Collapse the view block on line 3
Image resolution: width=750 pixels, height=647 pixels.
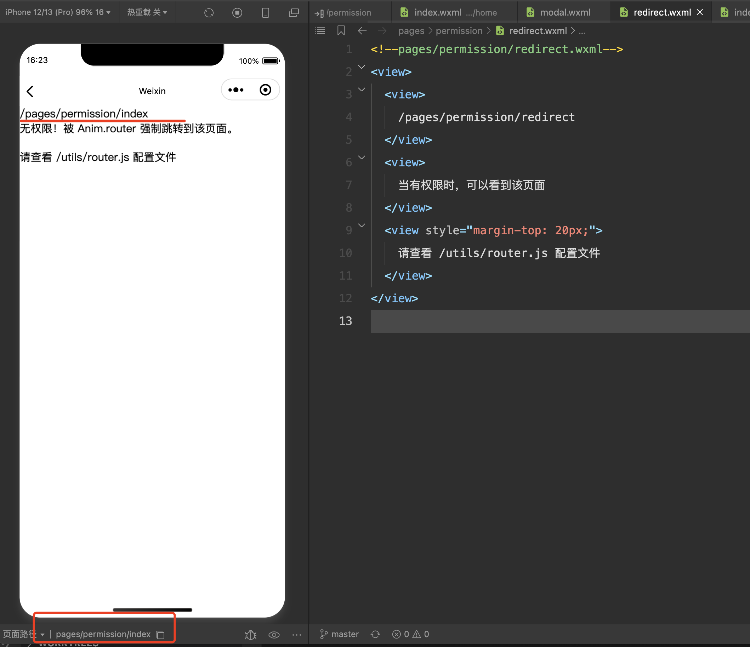tap(362, 90)
